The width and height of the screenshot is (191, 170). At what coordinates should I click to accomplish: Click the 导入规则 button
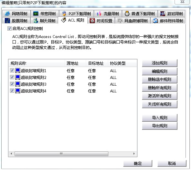(x=160, y=118)
